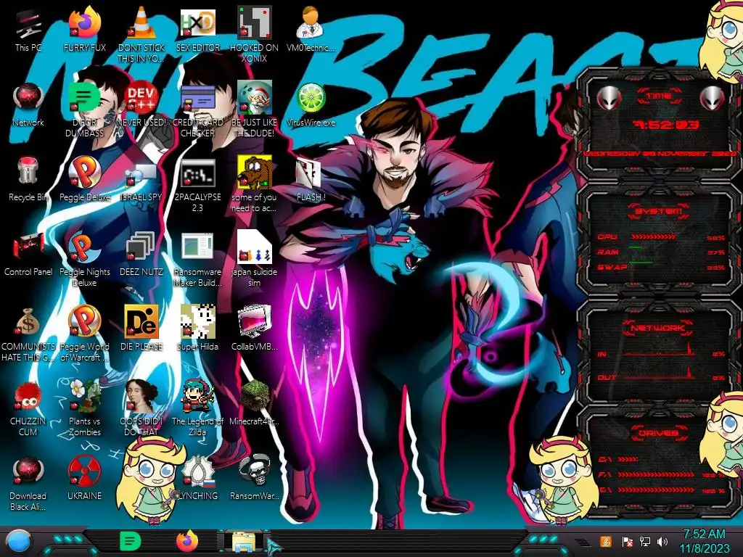Launch Peggle Deluxe
Screen dimensions: 743x557
[x=84, y=180]
